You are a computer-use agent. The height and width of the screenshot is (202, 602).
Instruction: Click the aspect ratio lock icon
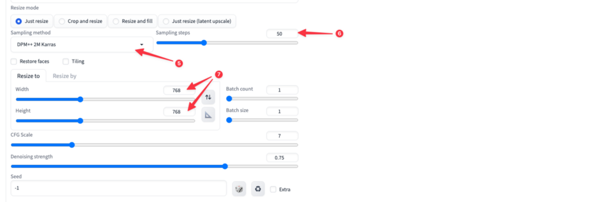point(208,115)
